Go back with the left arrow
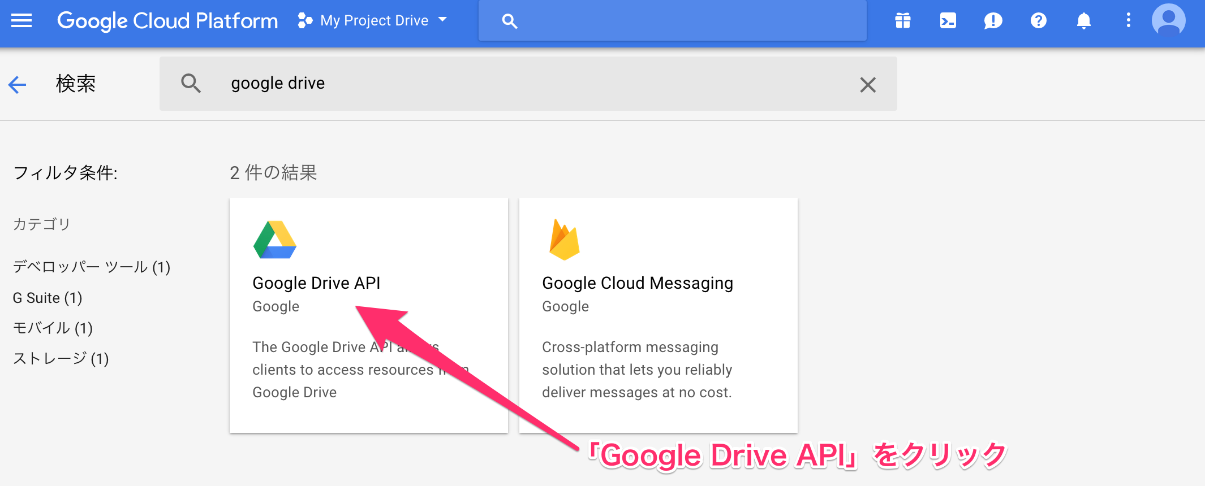 [x=18, y=85]
